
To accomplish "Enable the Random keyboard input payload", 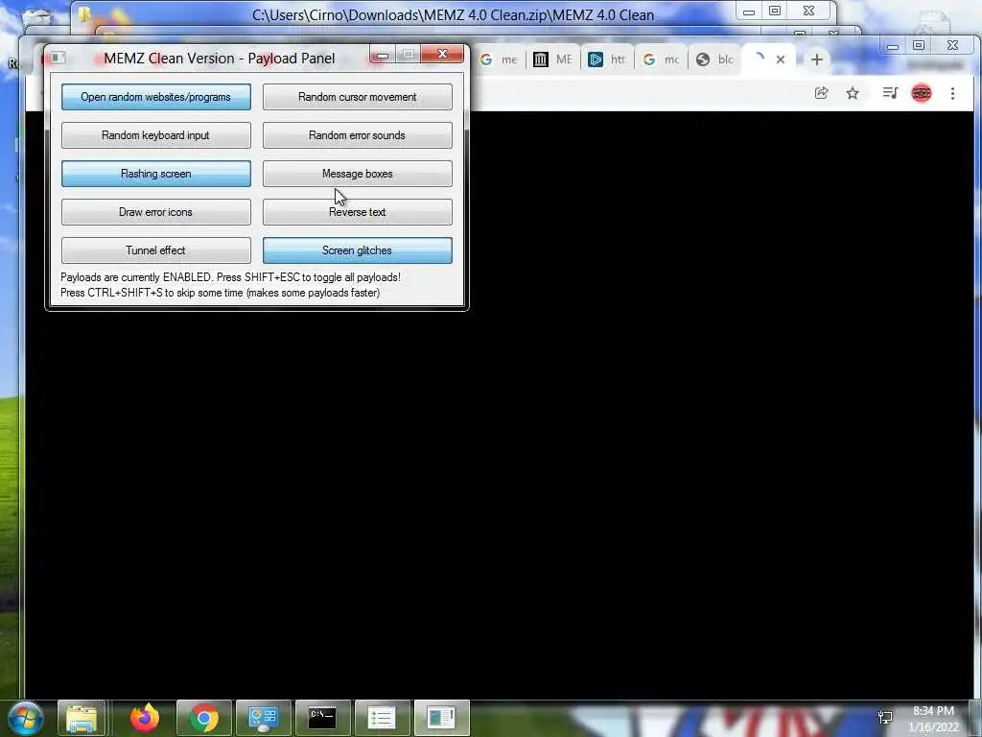I will tap(156, 135).
